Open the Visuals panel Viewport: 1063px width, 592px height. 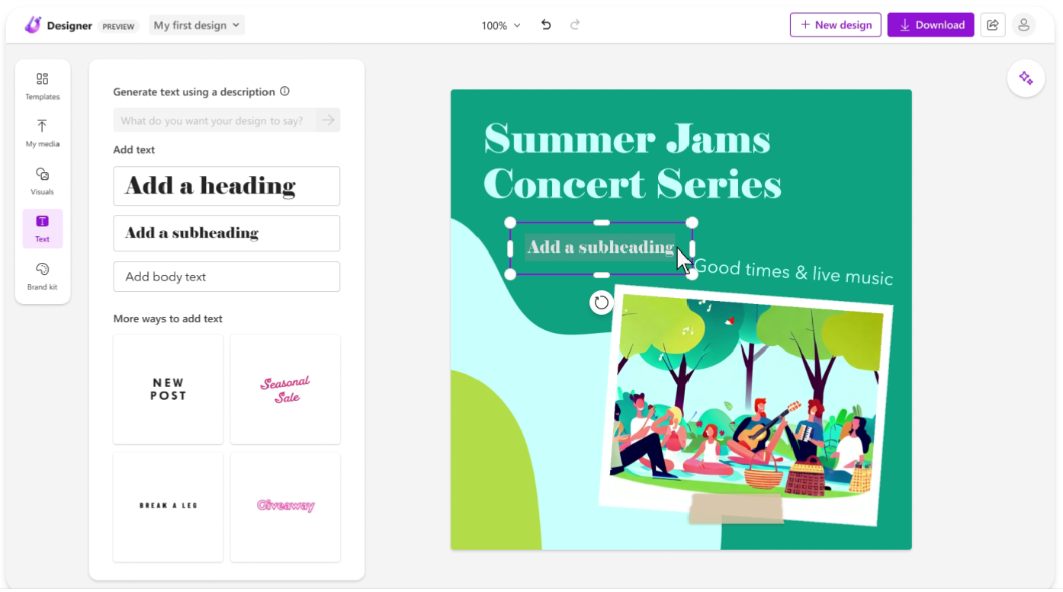click(42, 181)
